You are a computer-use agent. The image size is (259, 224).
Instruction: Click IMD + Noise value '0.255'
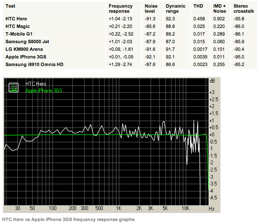pos(219,64)
